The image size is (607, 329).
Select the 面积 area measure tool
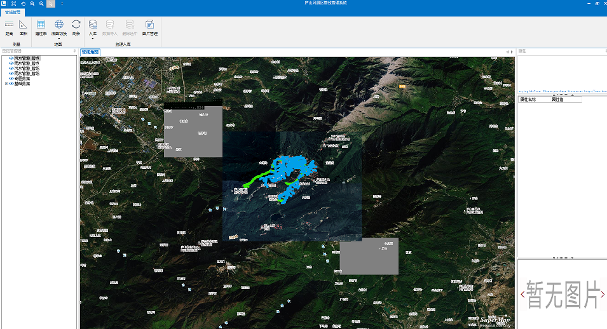coord(24,27)
